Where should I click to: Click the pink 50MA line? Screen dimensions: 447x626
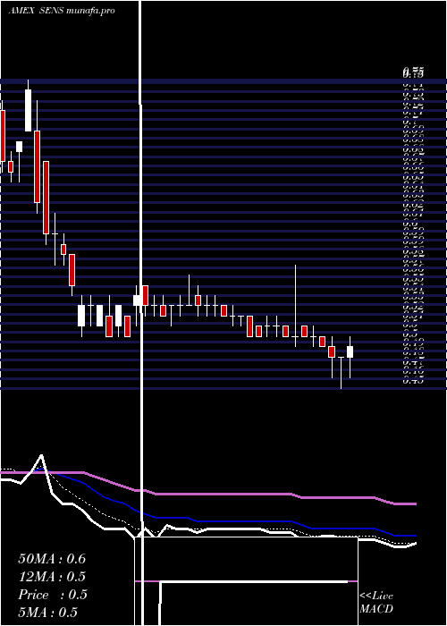(x=223, y=494)
